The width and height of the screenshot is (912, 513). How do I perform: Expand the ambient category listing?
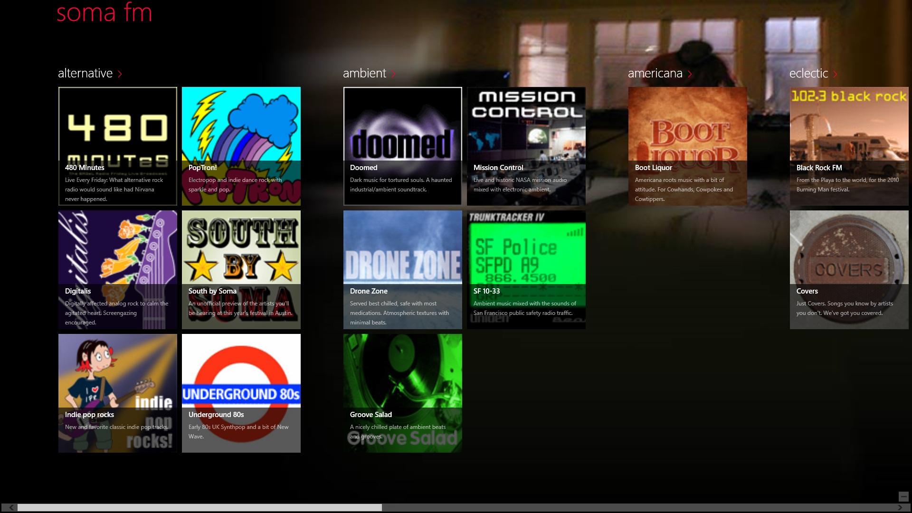pos(393,74)
